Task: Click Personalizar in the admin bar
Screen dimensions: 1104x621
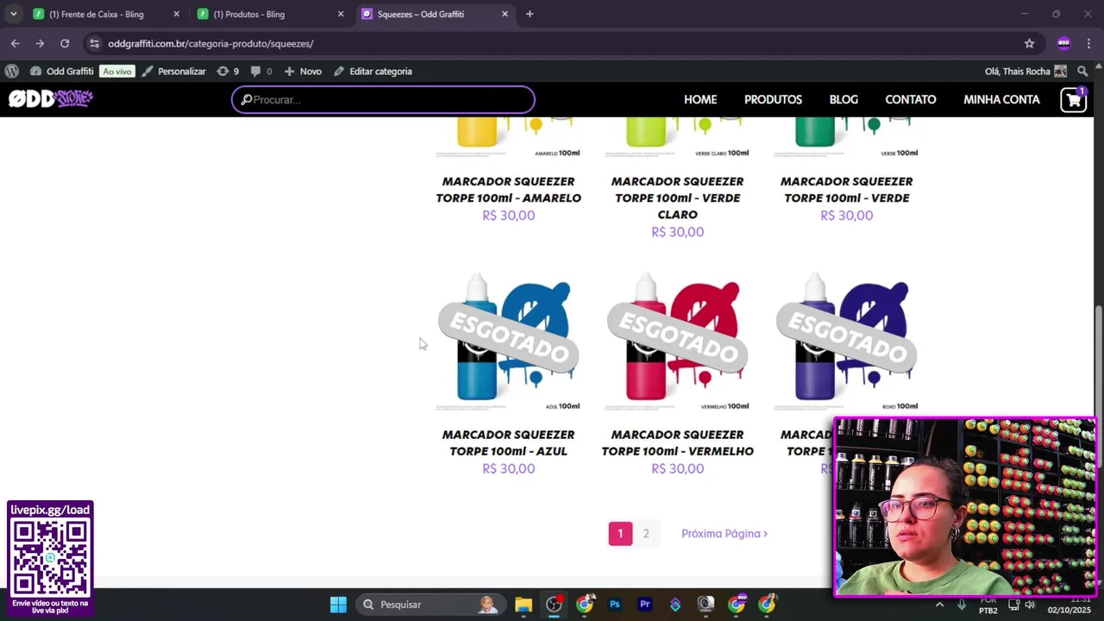Action: coord(173,72)
